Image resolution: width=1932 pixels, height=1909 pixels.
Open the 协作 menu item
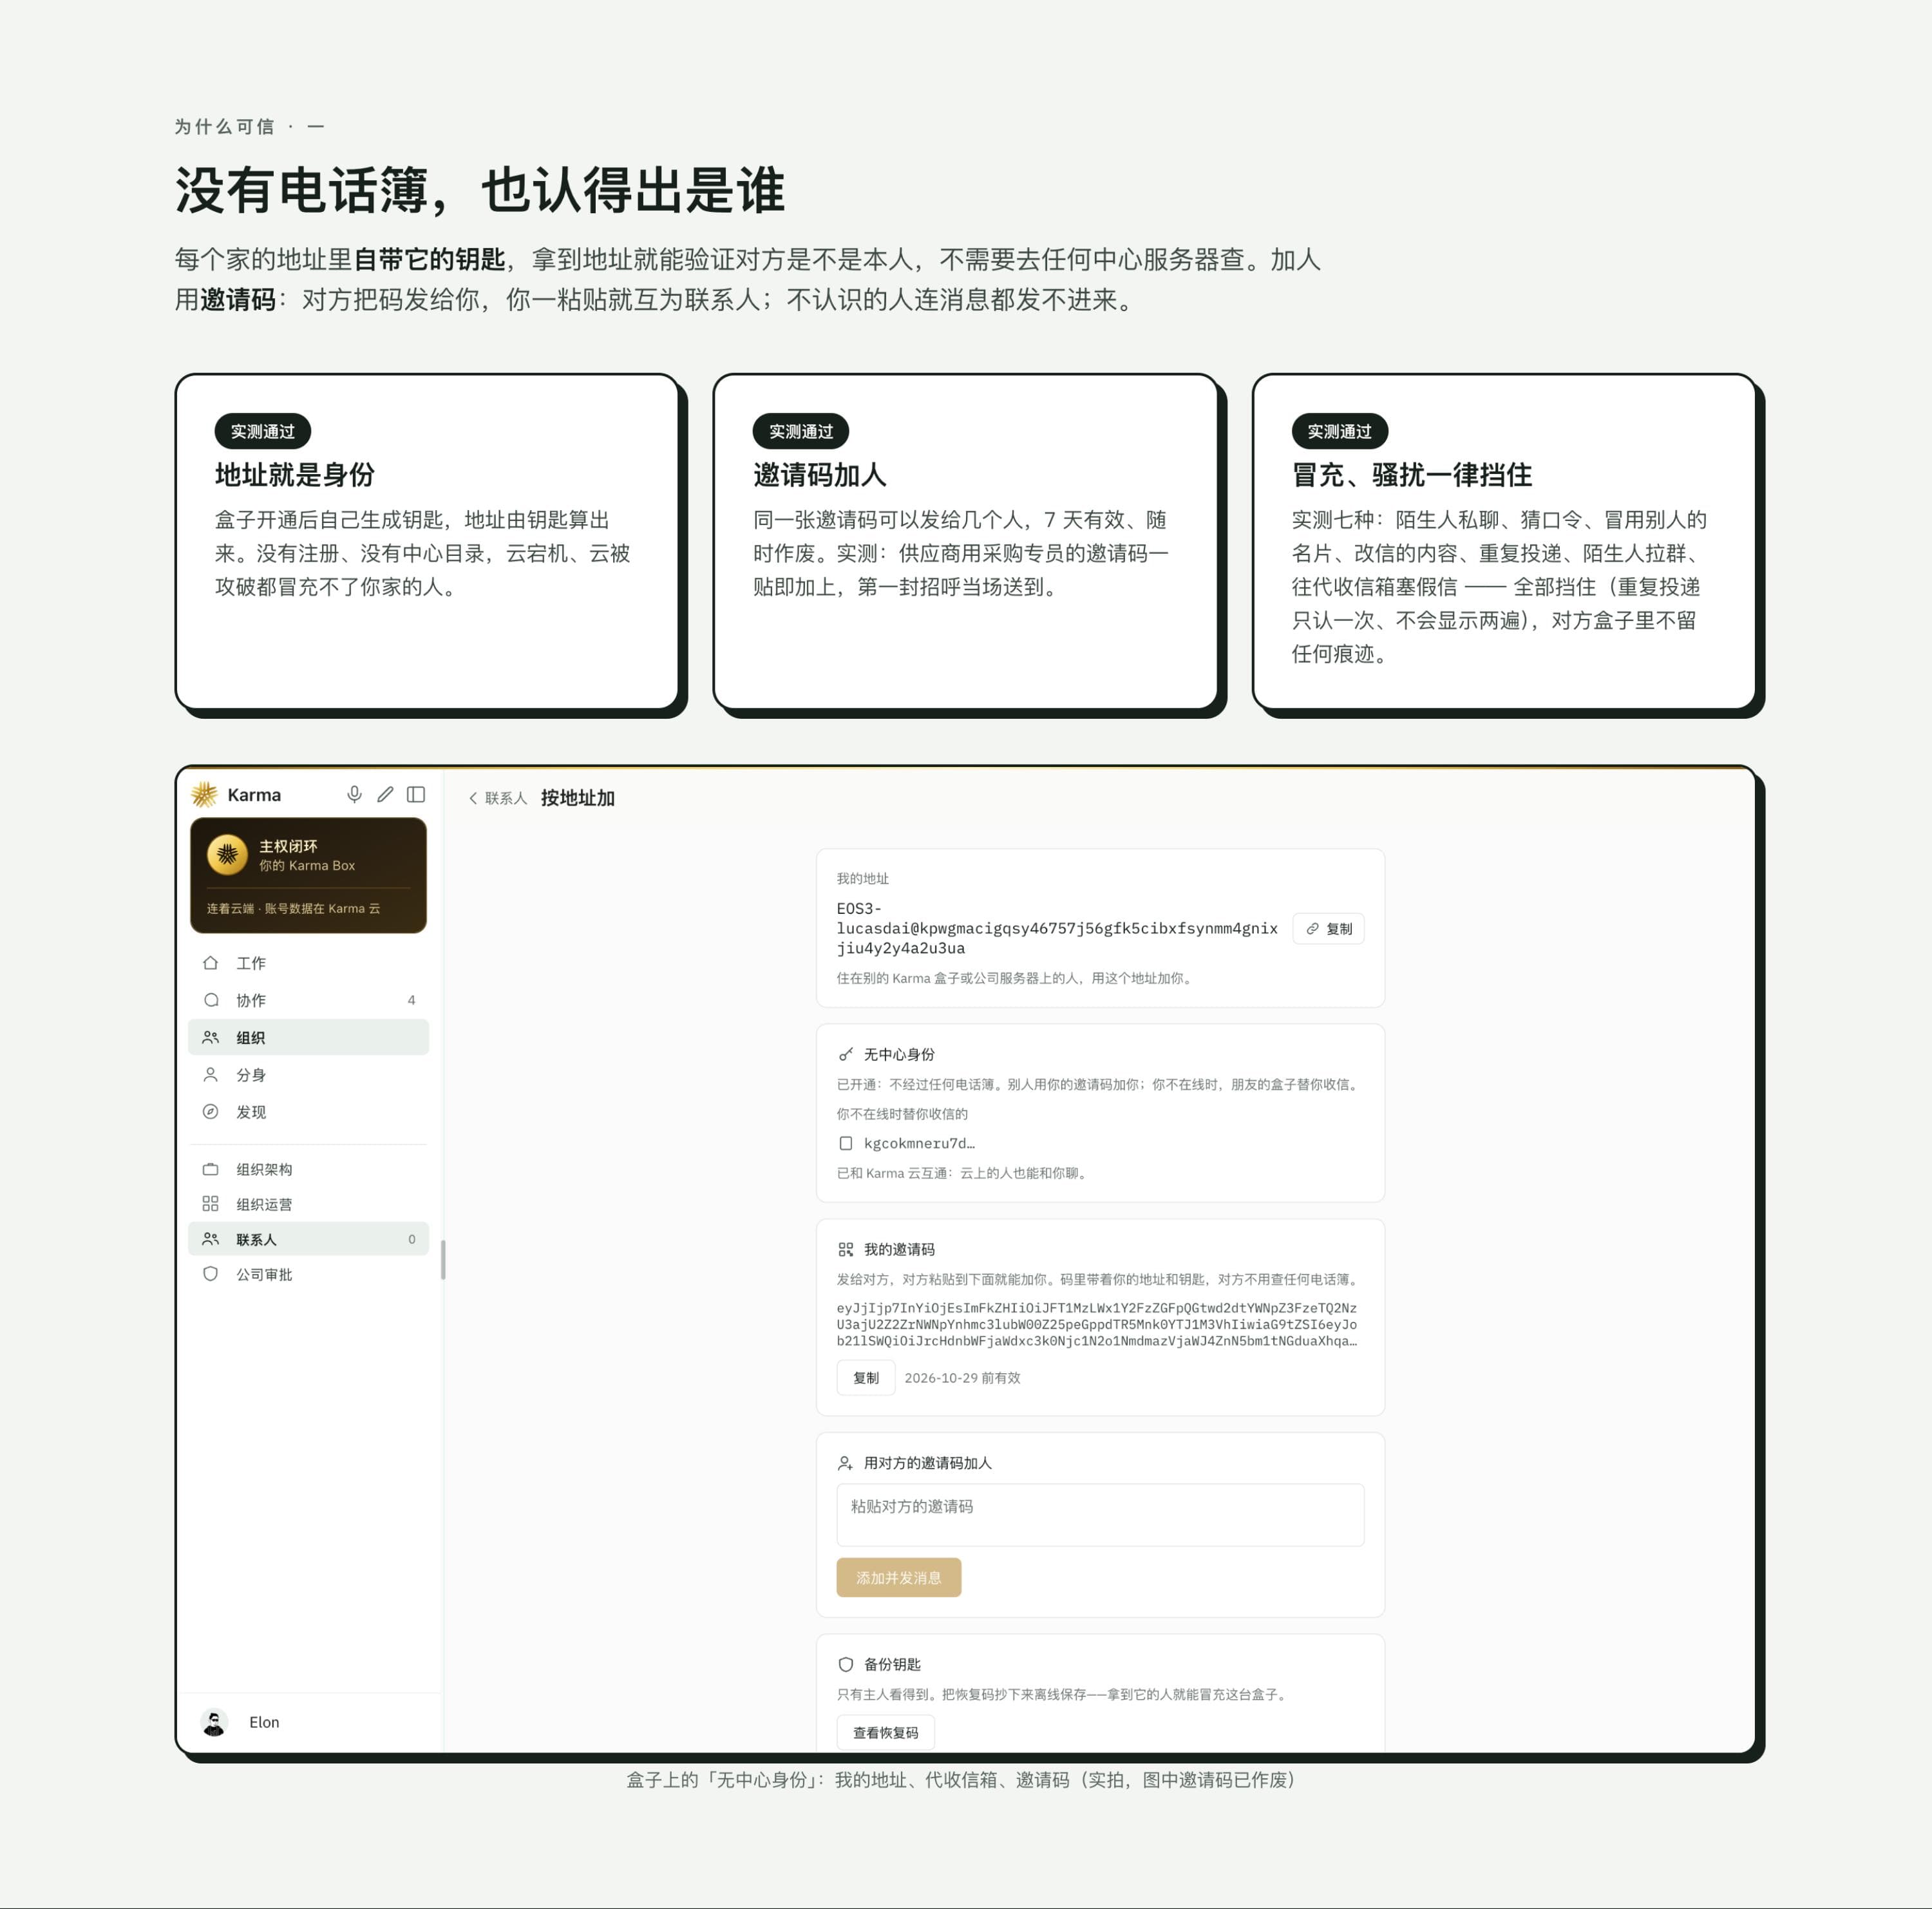[x=308, y=999]
